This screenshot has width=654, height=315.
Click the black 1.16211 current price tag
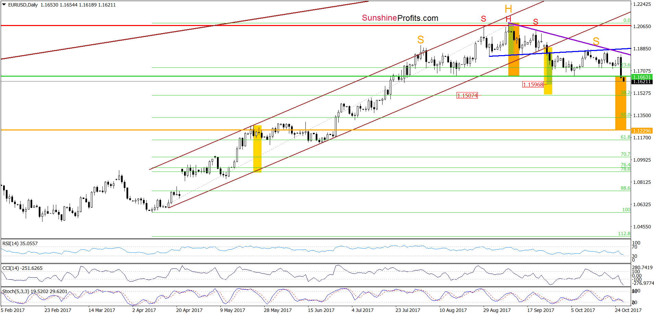click(642, 81)
